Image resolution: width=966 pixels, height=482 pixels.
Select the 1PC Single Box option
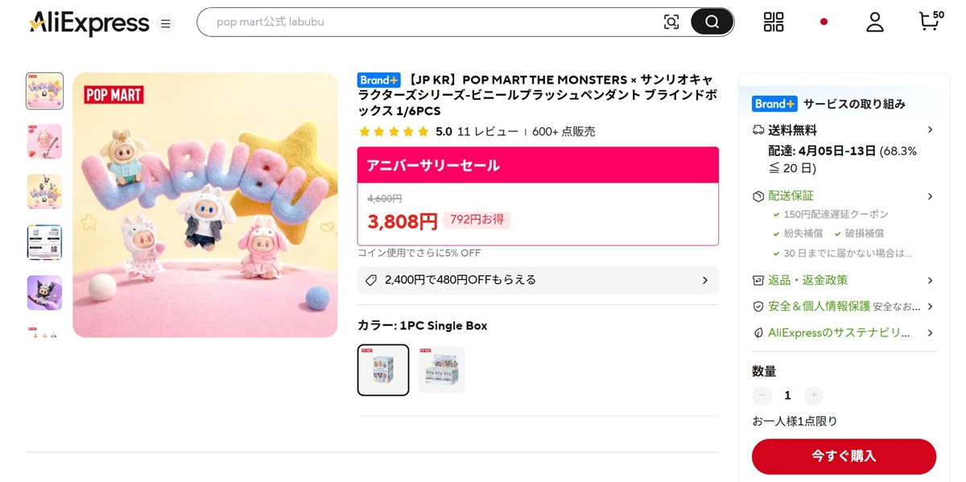(x=383, y=370)
